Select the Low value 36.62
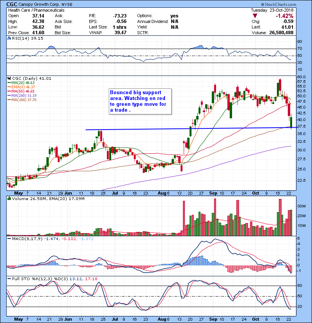The width and height of the screenshot is (312, 323). (38, 27)
